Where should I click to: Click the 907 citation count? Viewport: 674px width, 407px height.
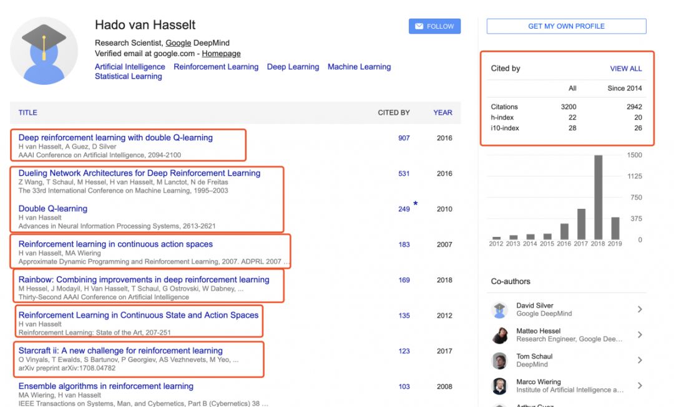click(x=404, y=138)
